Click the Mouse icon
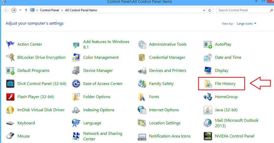Screen dimensions: 274x143 tap(10, 136)
